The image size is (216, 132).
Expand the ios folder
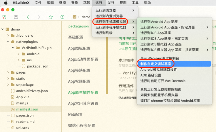tap(19, 60)
